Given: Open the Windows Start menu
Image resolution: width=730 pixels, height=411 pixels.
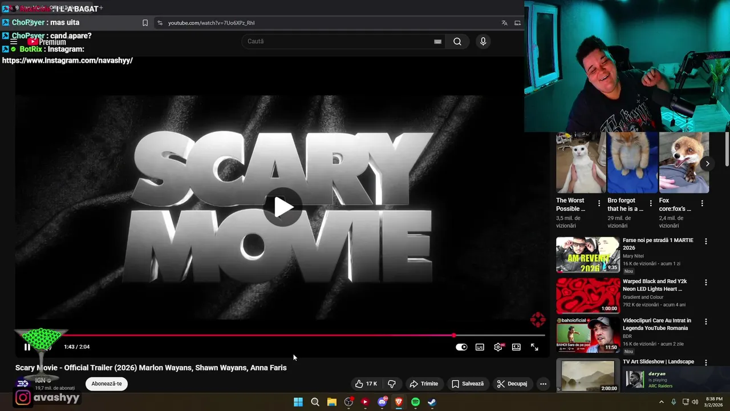Looking at the screenshot, I should point(298,402).
